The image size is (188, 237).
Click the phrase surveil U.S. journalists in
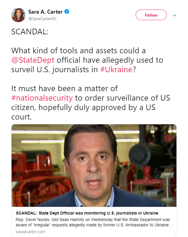click(54, 70)
